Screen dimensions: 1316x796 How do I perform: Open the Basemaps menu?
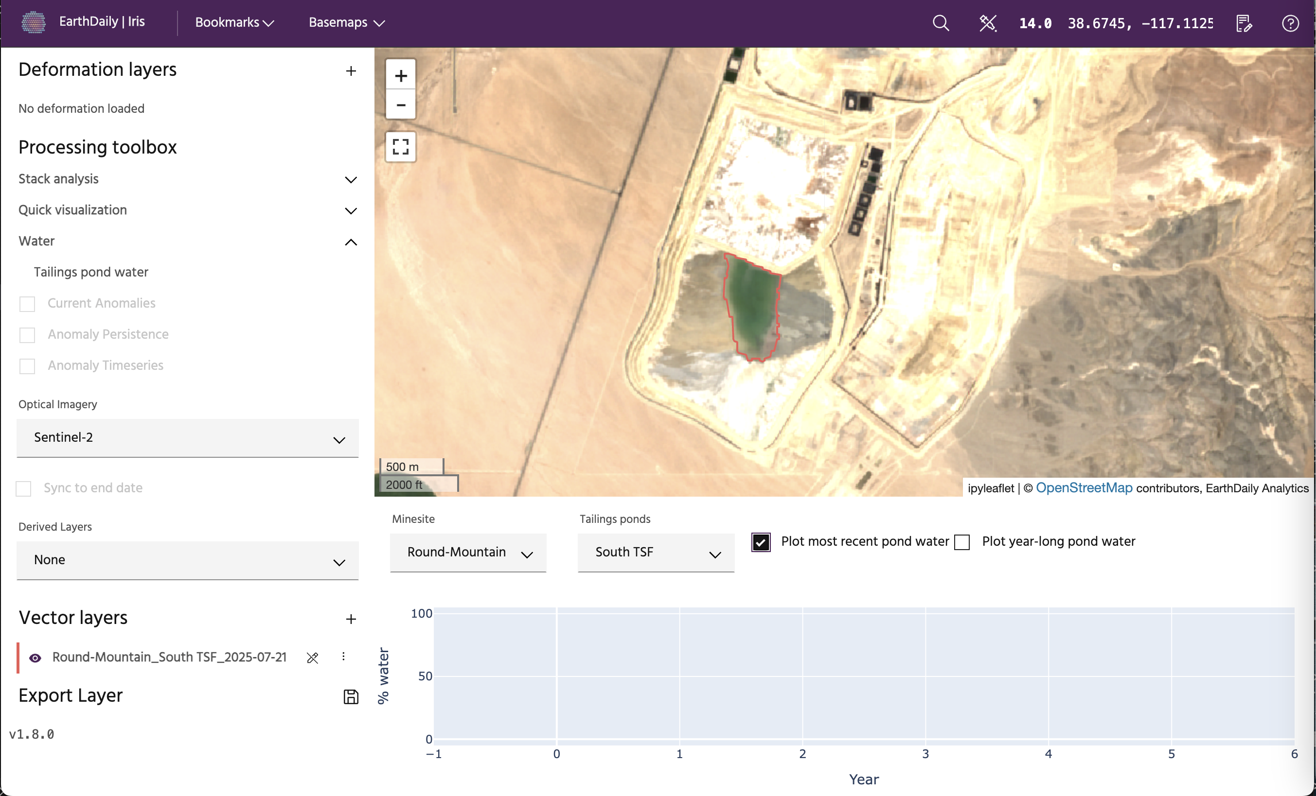pos(347,22)
